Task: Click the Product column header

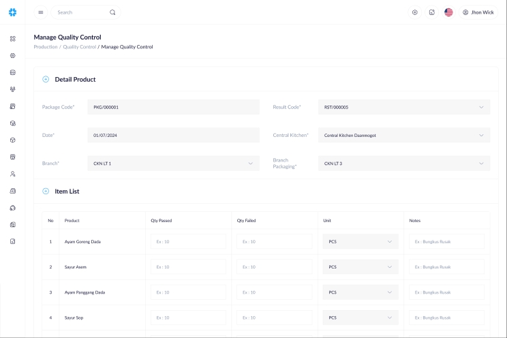Action: pos(72,221)
